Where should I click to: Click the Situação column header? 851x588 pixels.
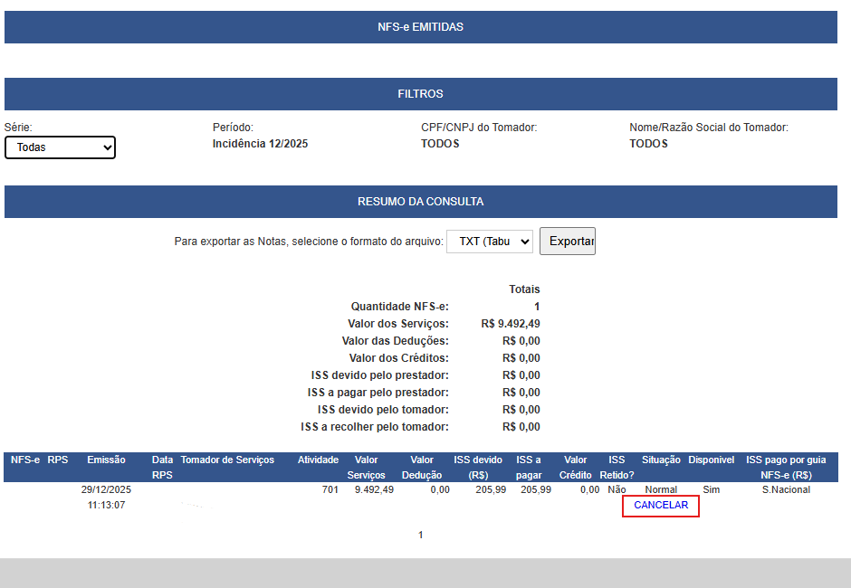tap(661, 460)
